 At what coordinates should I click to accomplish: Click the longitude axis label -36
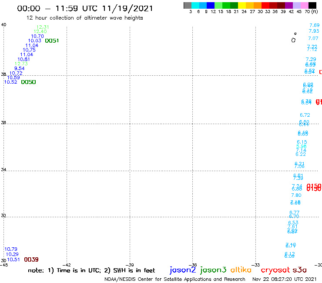(x=193, y=265)
